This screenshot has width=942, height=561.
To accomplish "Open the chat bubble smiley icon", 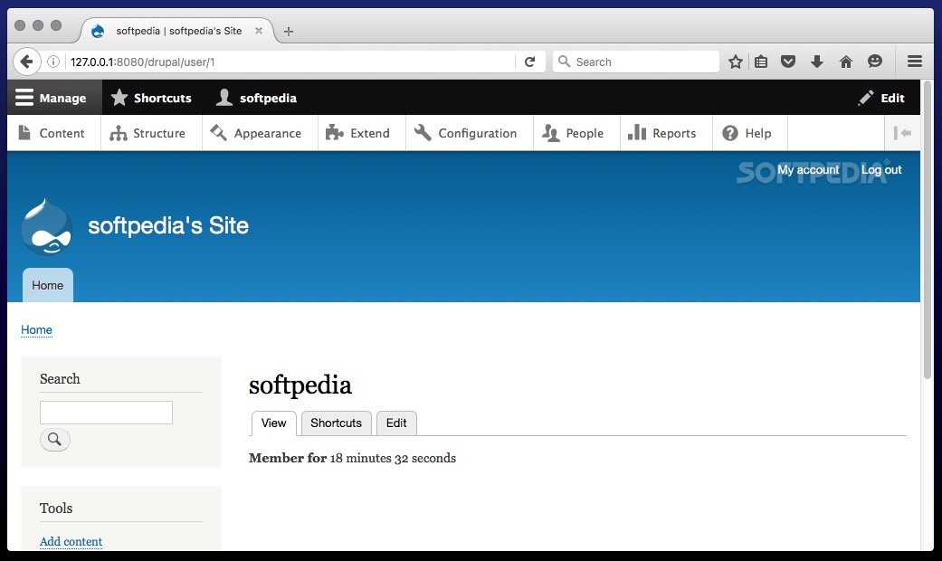I will coord(875,62).
